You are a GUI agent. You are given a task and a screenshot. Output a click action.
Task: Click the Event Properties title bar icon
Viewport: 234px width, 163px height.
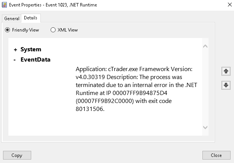click(4, 5)
